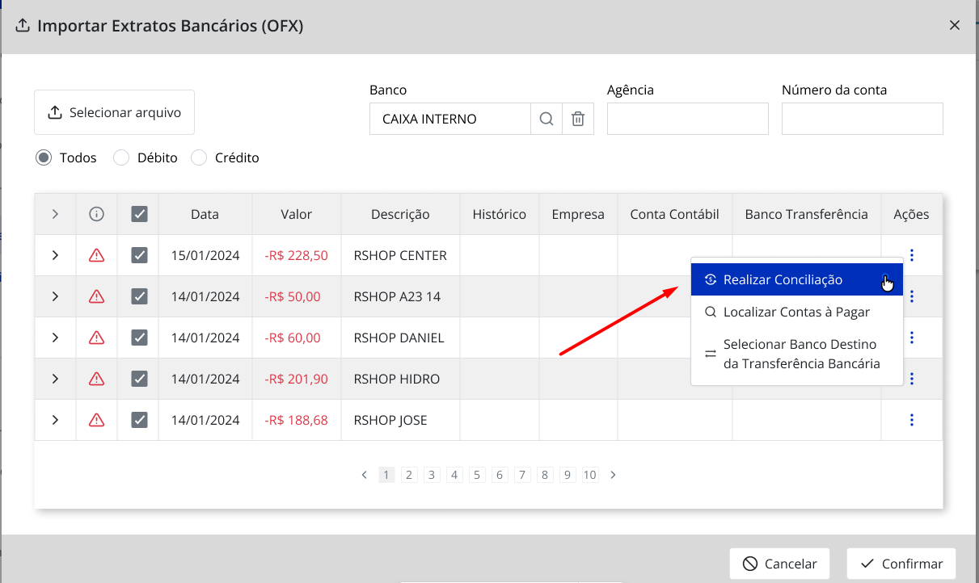Open actions menu for RSHOP CENTER row
Viewport: 979px width, 583px height.
[x=912, y=255]
